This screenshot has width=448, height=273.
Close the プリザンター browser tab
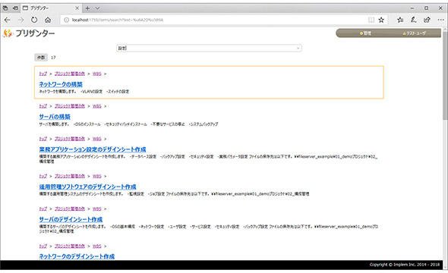tap(77, 8)
